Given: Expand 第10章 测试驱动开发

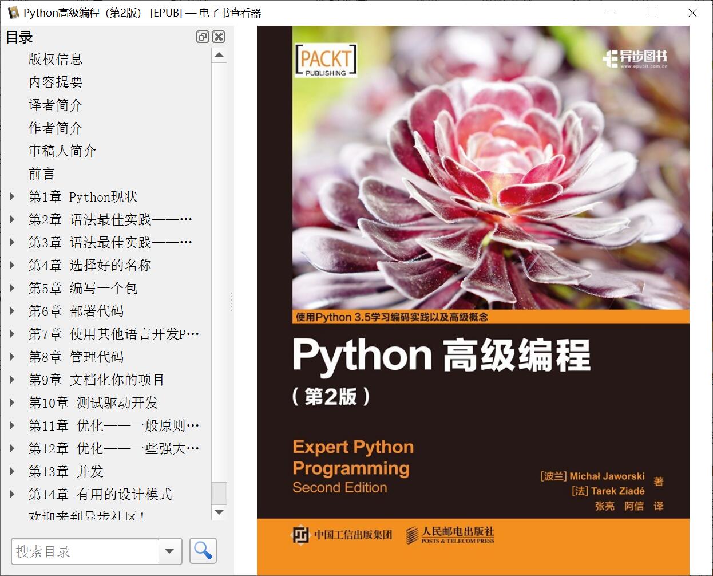Looking at the screenshot, I should [x=13, y=403].
